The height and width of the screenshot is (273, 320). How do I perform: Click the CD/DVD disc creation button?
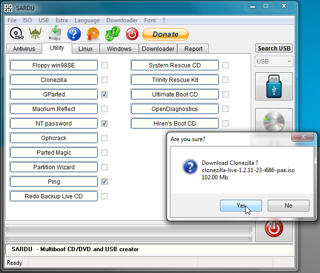click(274, 121)
